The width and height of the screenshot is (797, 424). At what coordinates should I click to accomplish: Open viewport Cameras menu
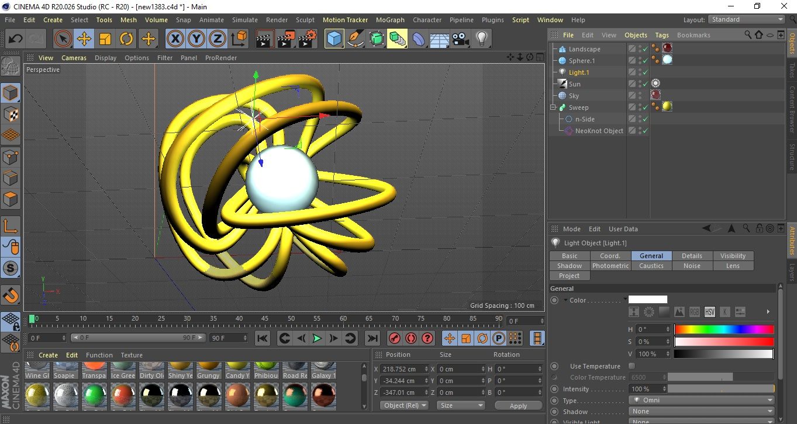tap(74, 58)
